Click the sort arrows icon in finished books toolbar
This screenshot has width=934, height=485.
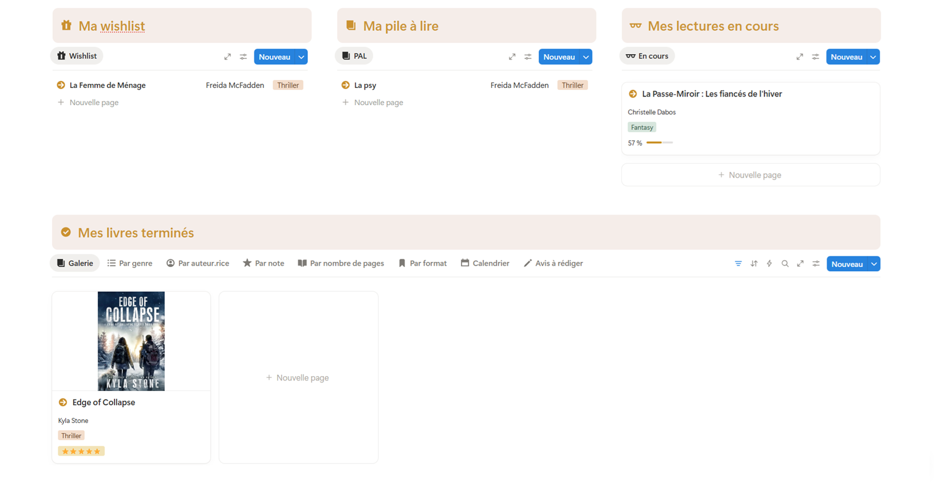pyautogui.click(x=754, y=264)
